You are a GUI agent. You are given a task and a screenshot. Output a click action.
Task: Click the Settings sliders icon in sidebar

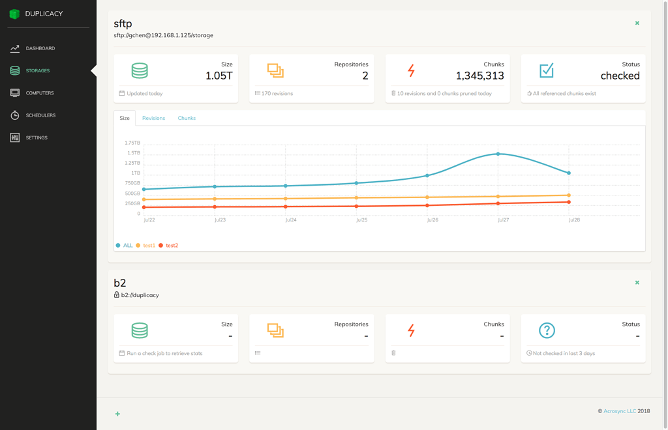(x=15, y=137)
